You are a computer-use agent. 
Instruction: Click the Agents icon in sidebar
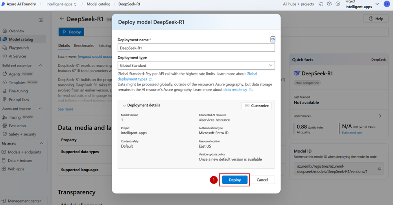(x=4, y=74)
